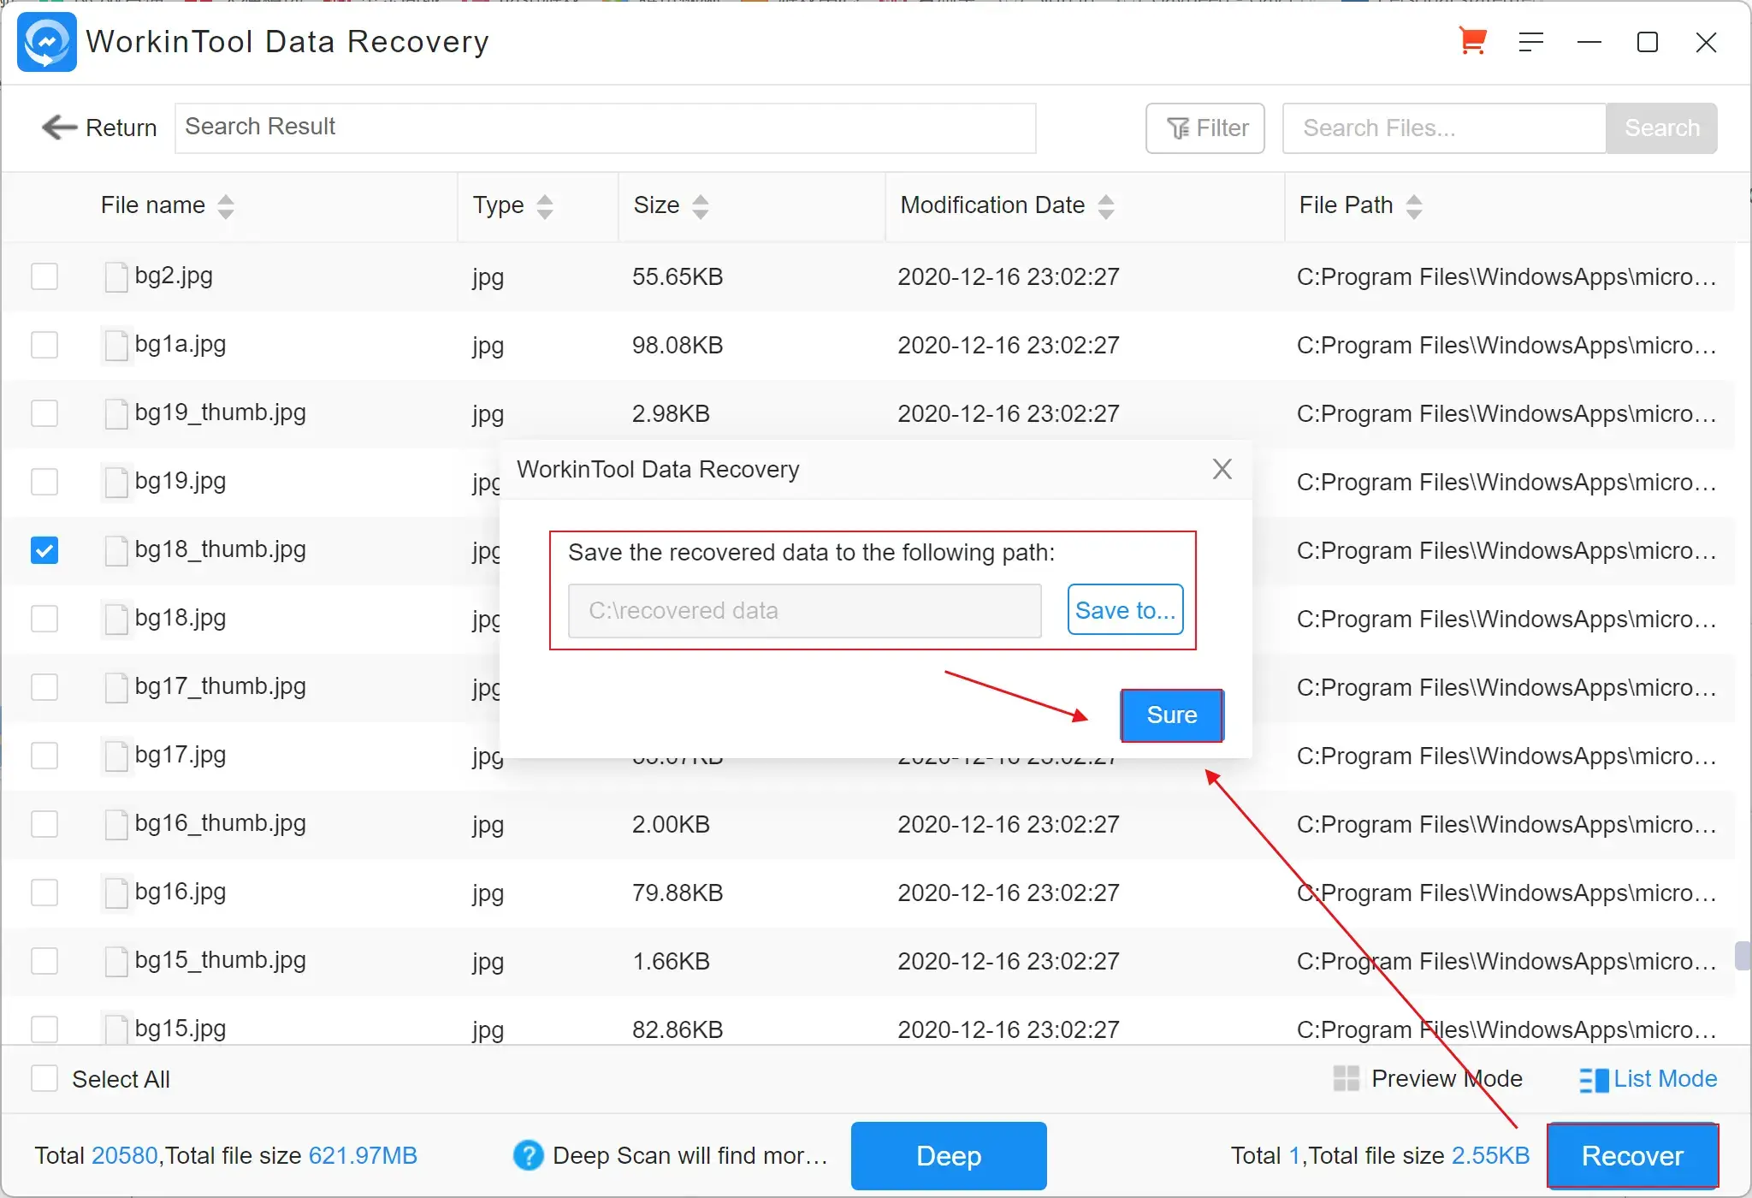Select the bg15.jpg file name
The image size is (1752, 1198).
click(x=181, y=1029)
